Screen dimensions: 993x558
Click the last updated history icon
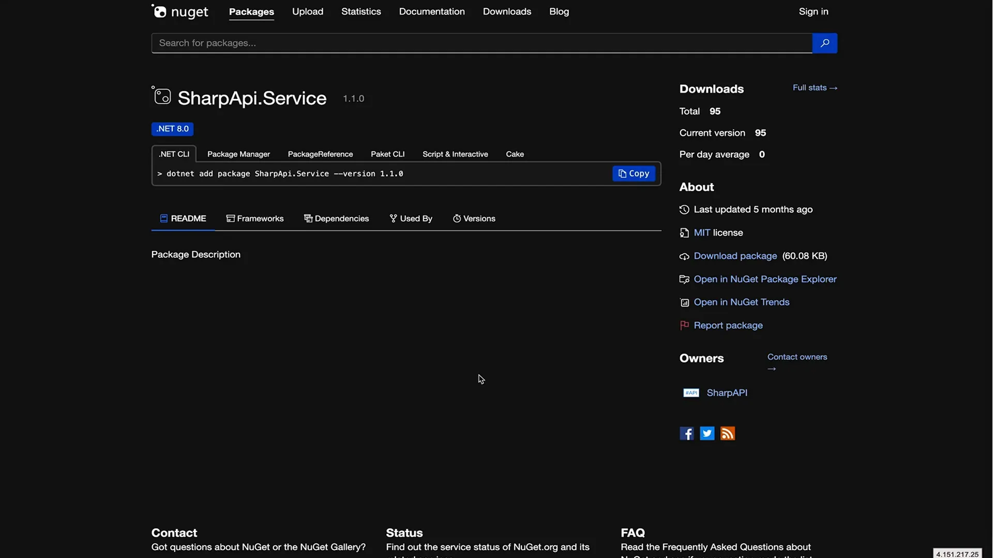click(x=684, y=209)
